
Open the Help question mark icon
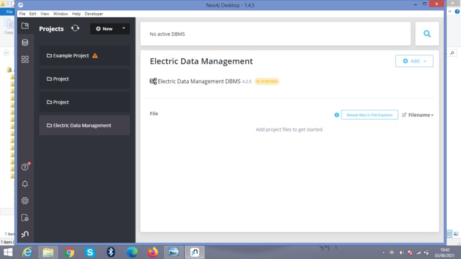(x=25, y=167)
